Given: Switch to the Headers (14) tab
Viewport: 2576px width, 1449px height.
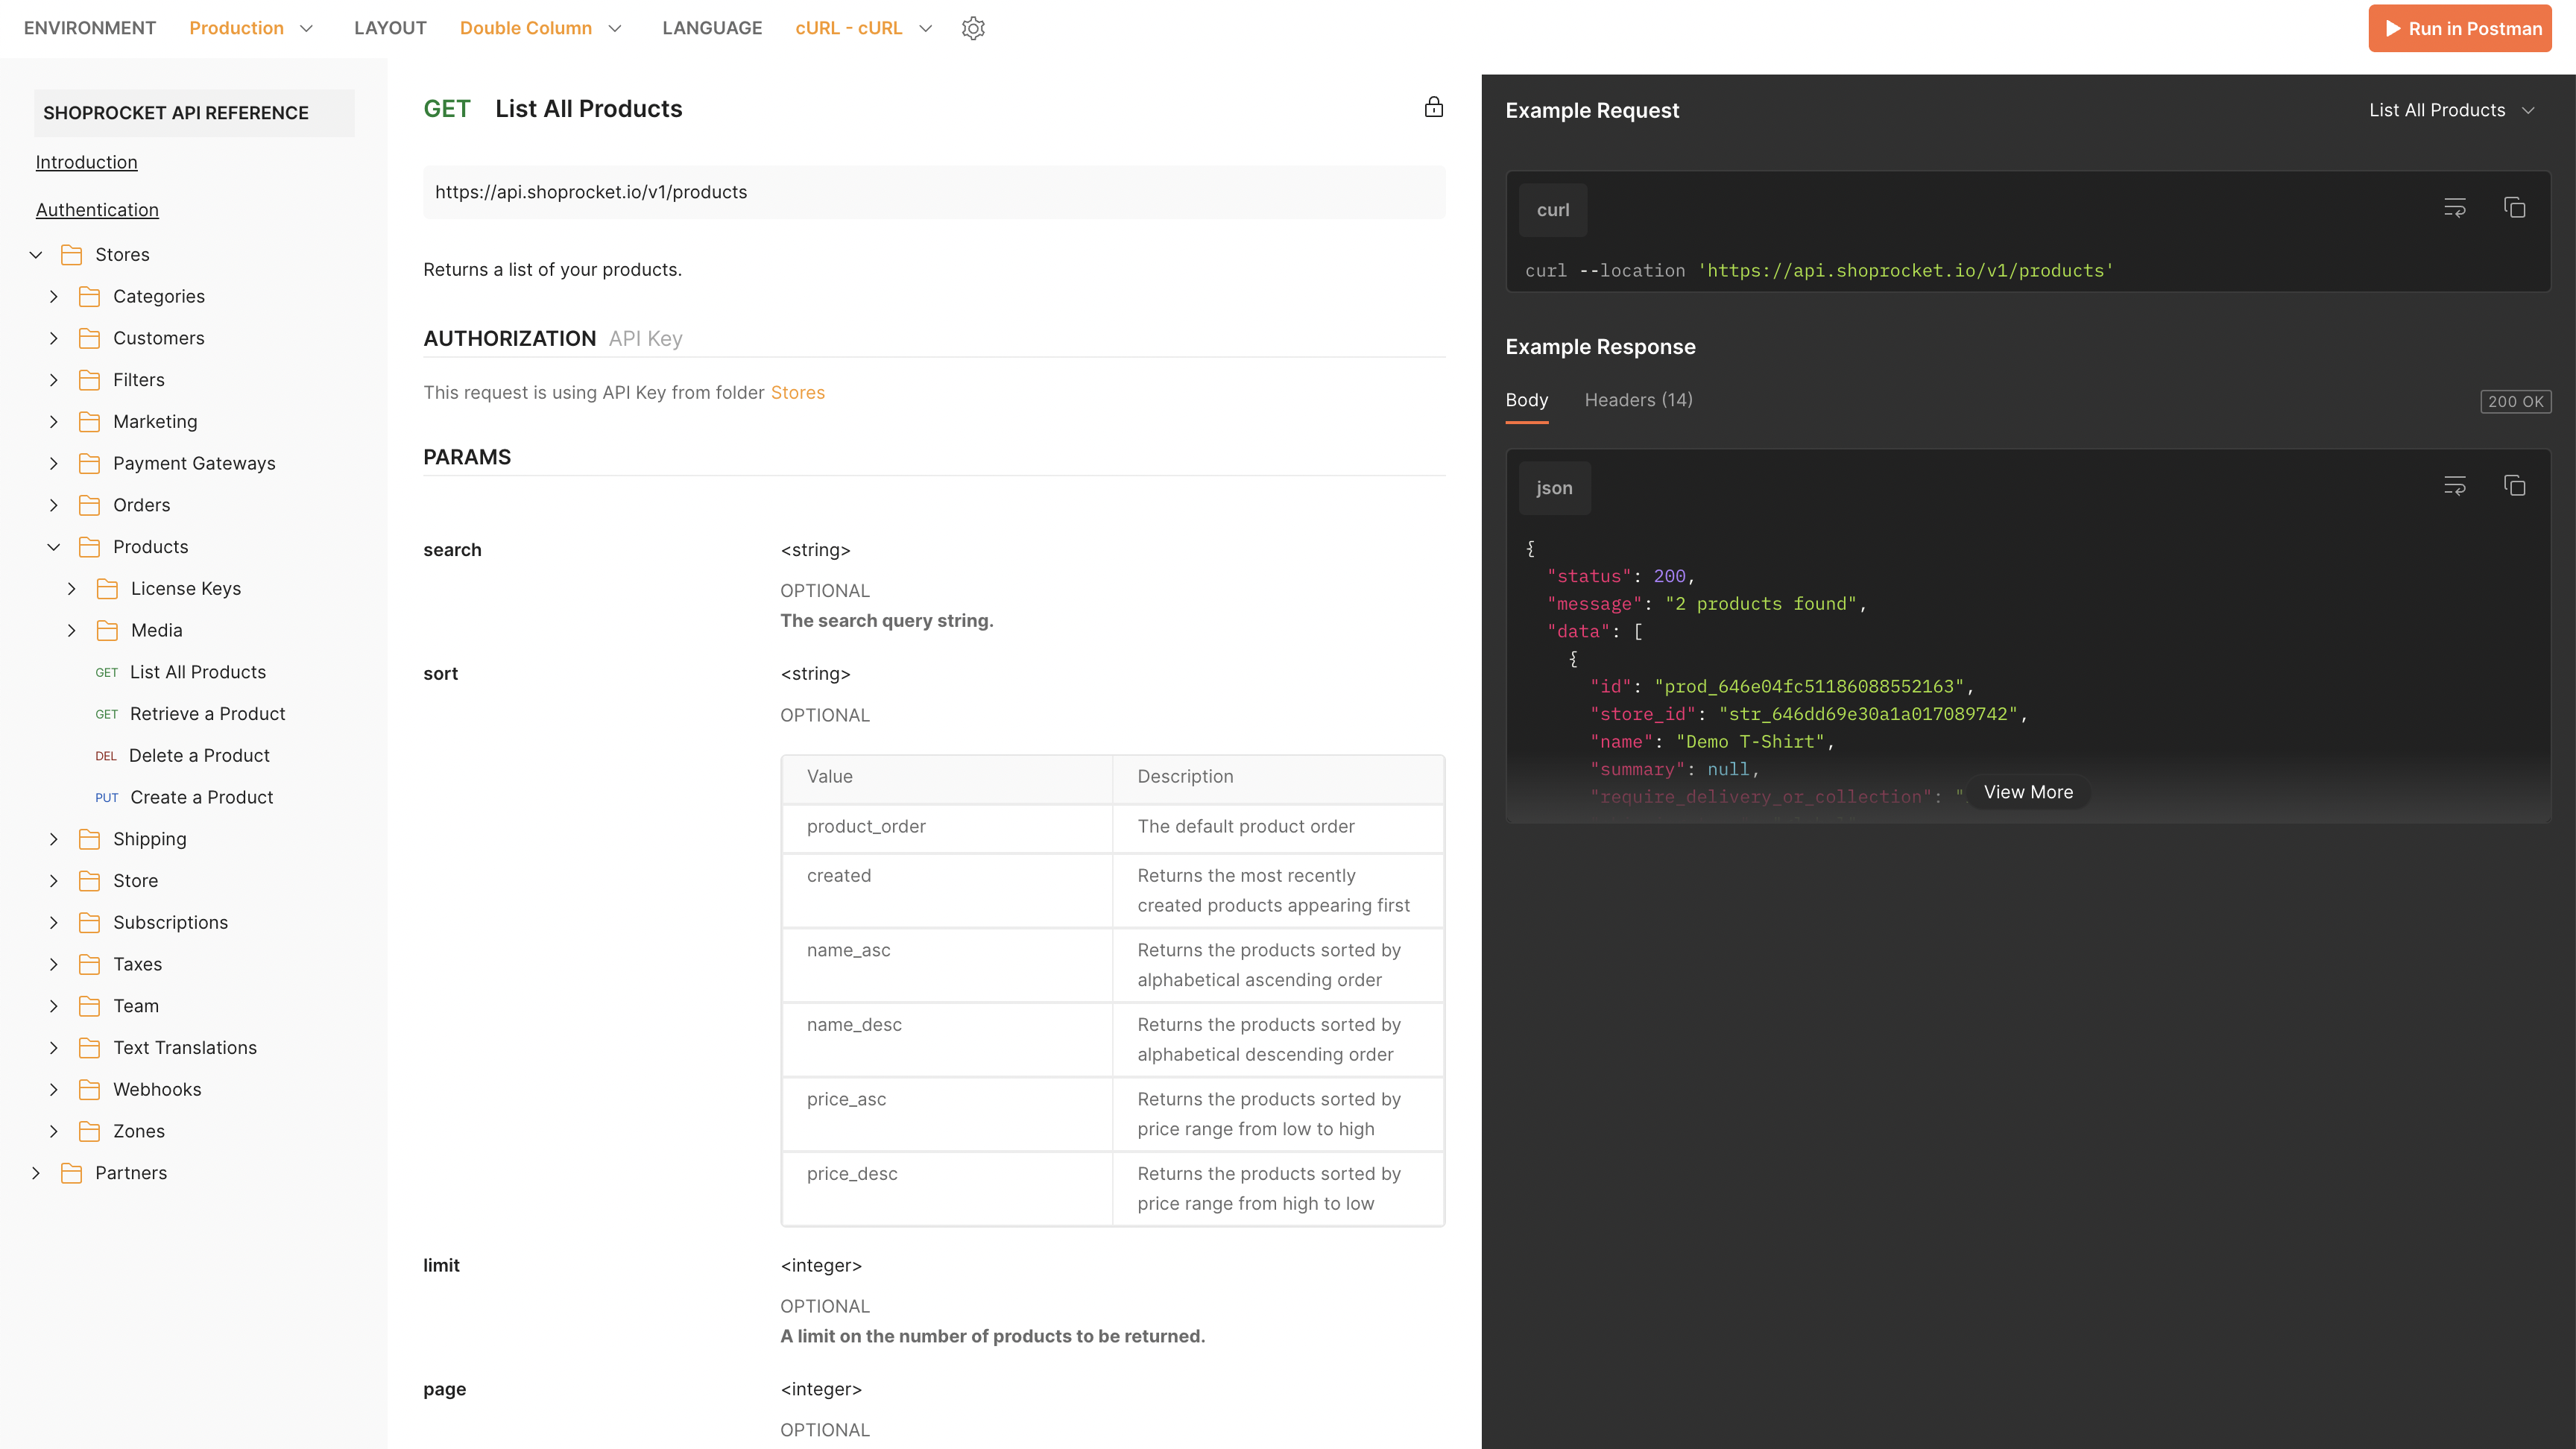Looking at the screenshot, I should pos(1638,400).
